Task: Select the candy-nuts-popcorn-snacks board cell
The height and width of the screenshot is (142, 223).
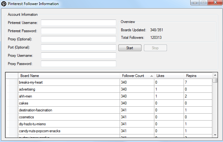Action: [x=69, y=131]
